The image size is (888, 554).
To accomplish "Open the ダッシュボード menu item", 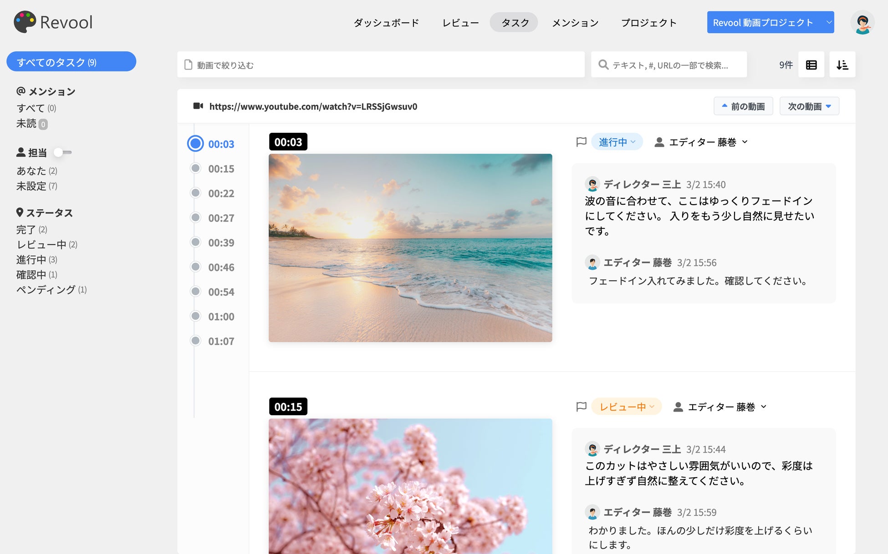I will (386, 23).
